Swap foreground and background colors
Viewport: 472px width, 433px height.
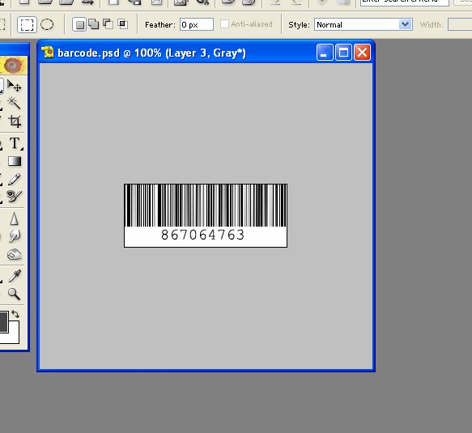pos(15,314)
